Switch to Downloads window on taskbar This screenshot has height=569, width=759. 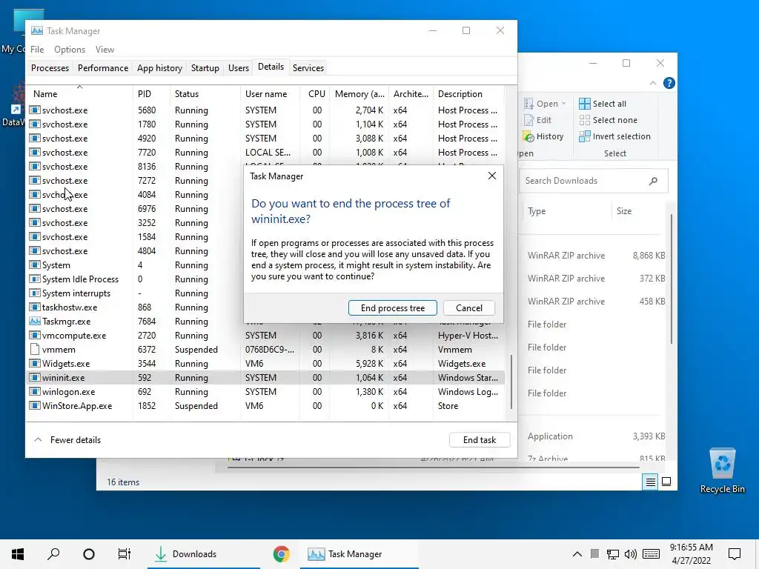[204, 554]
